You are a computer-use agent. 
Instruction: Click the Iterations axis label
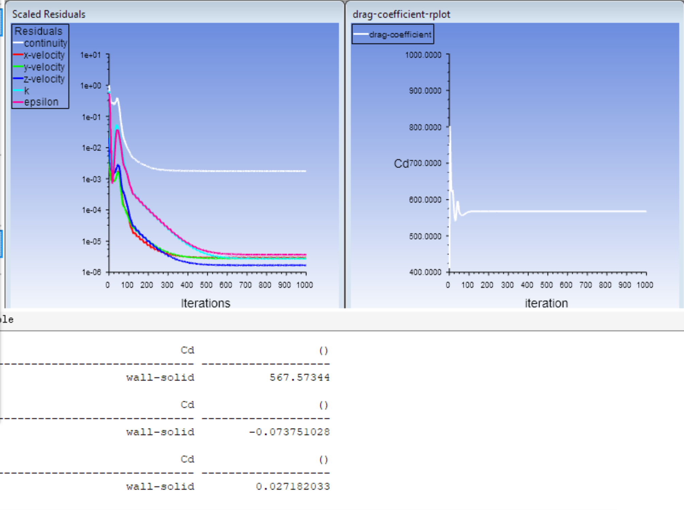click(205, 303)
